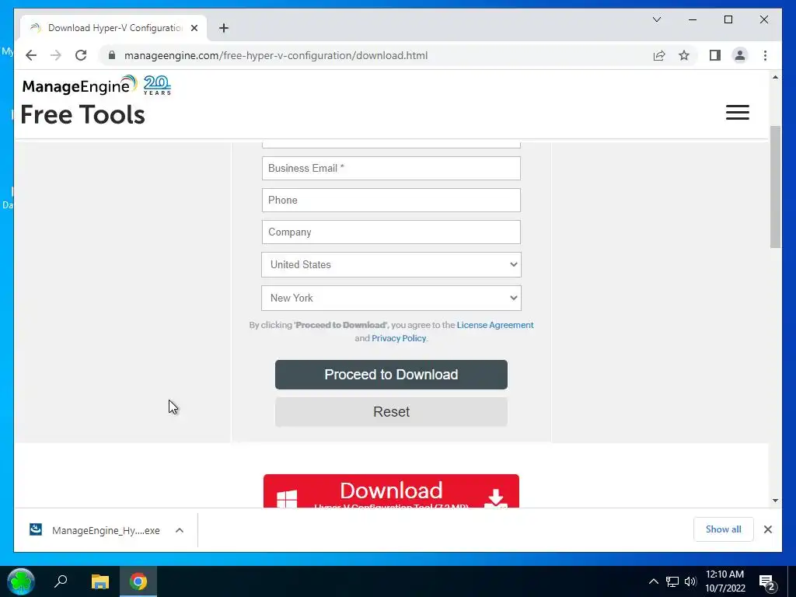Click the page vertical scrollbar thumb
The width and height of the screenshot is (796, 597).
(775, 187)
